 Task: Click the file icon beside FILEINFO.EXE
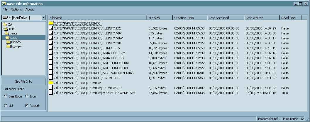51,28
